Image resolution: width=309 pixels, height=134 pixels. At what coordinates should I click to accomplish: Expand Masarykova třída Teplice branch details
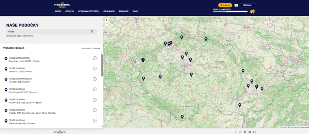94,100
